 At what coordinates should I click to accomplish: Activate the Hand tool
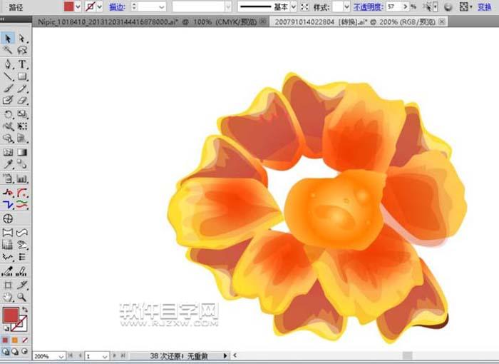(8, 296)
